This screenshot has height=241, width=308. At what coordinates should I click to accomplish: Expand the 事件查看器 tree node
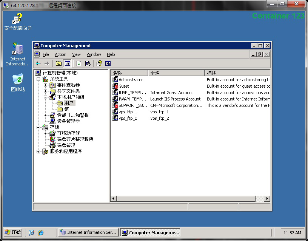tap(45, 85)
